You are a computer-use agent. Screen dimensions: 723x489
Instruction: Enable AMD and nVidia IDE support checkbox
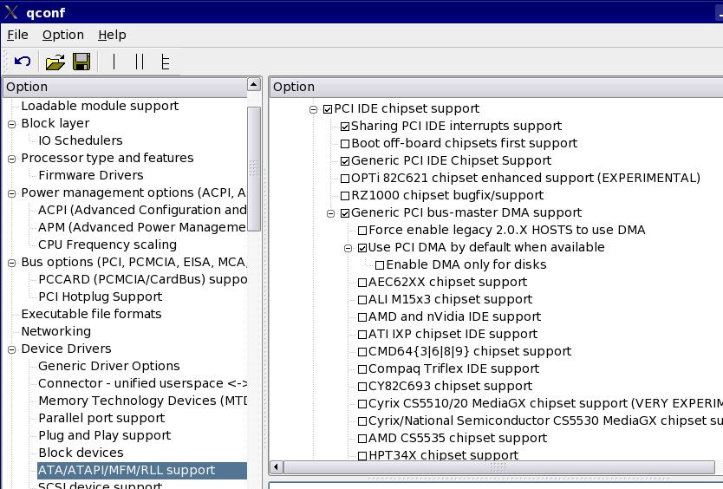coord(362,317)
